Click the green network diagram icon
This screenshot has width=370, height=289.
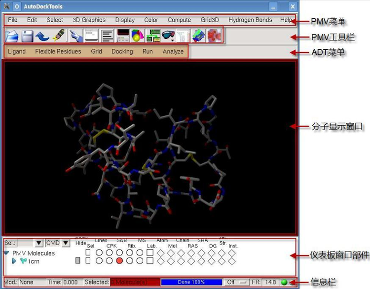153,36
